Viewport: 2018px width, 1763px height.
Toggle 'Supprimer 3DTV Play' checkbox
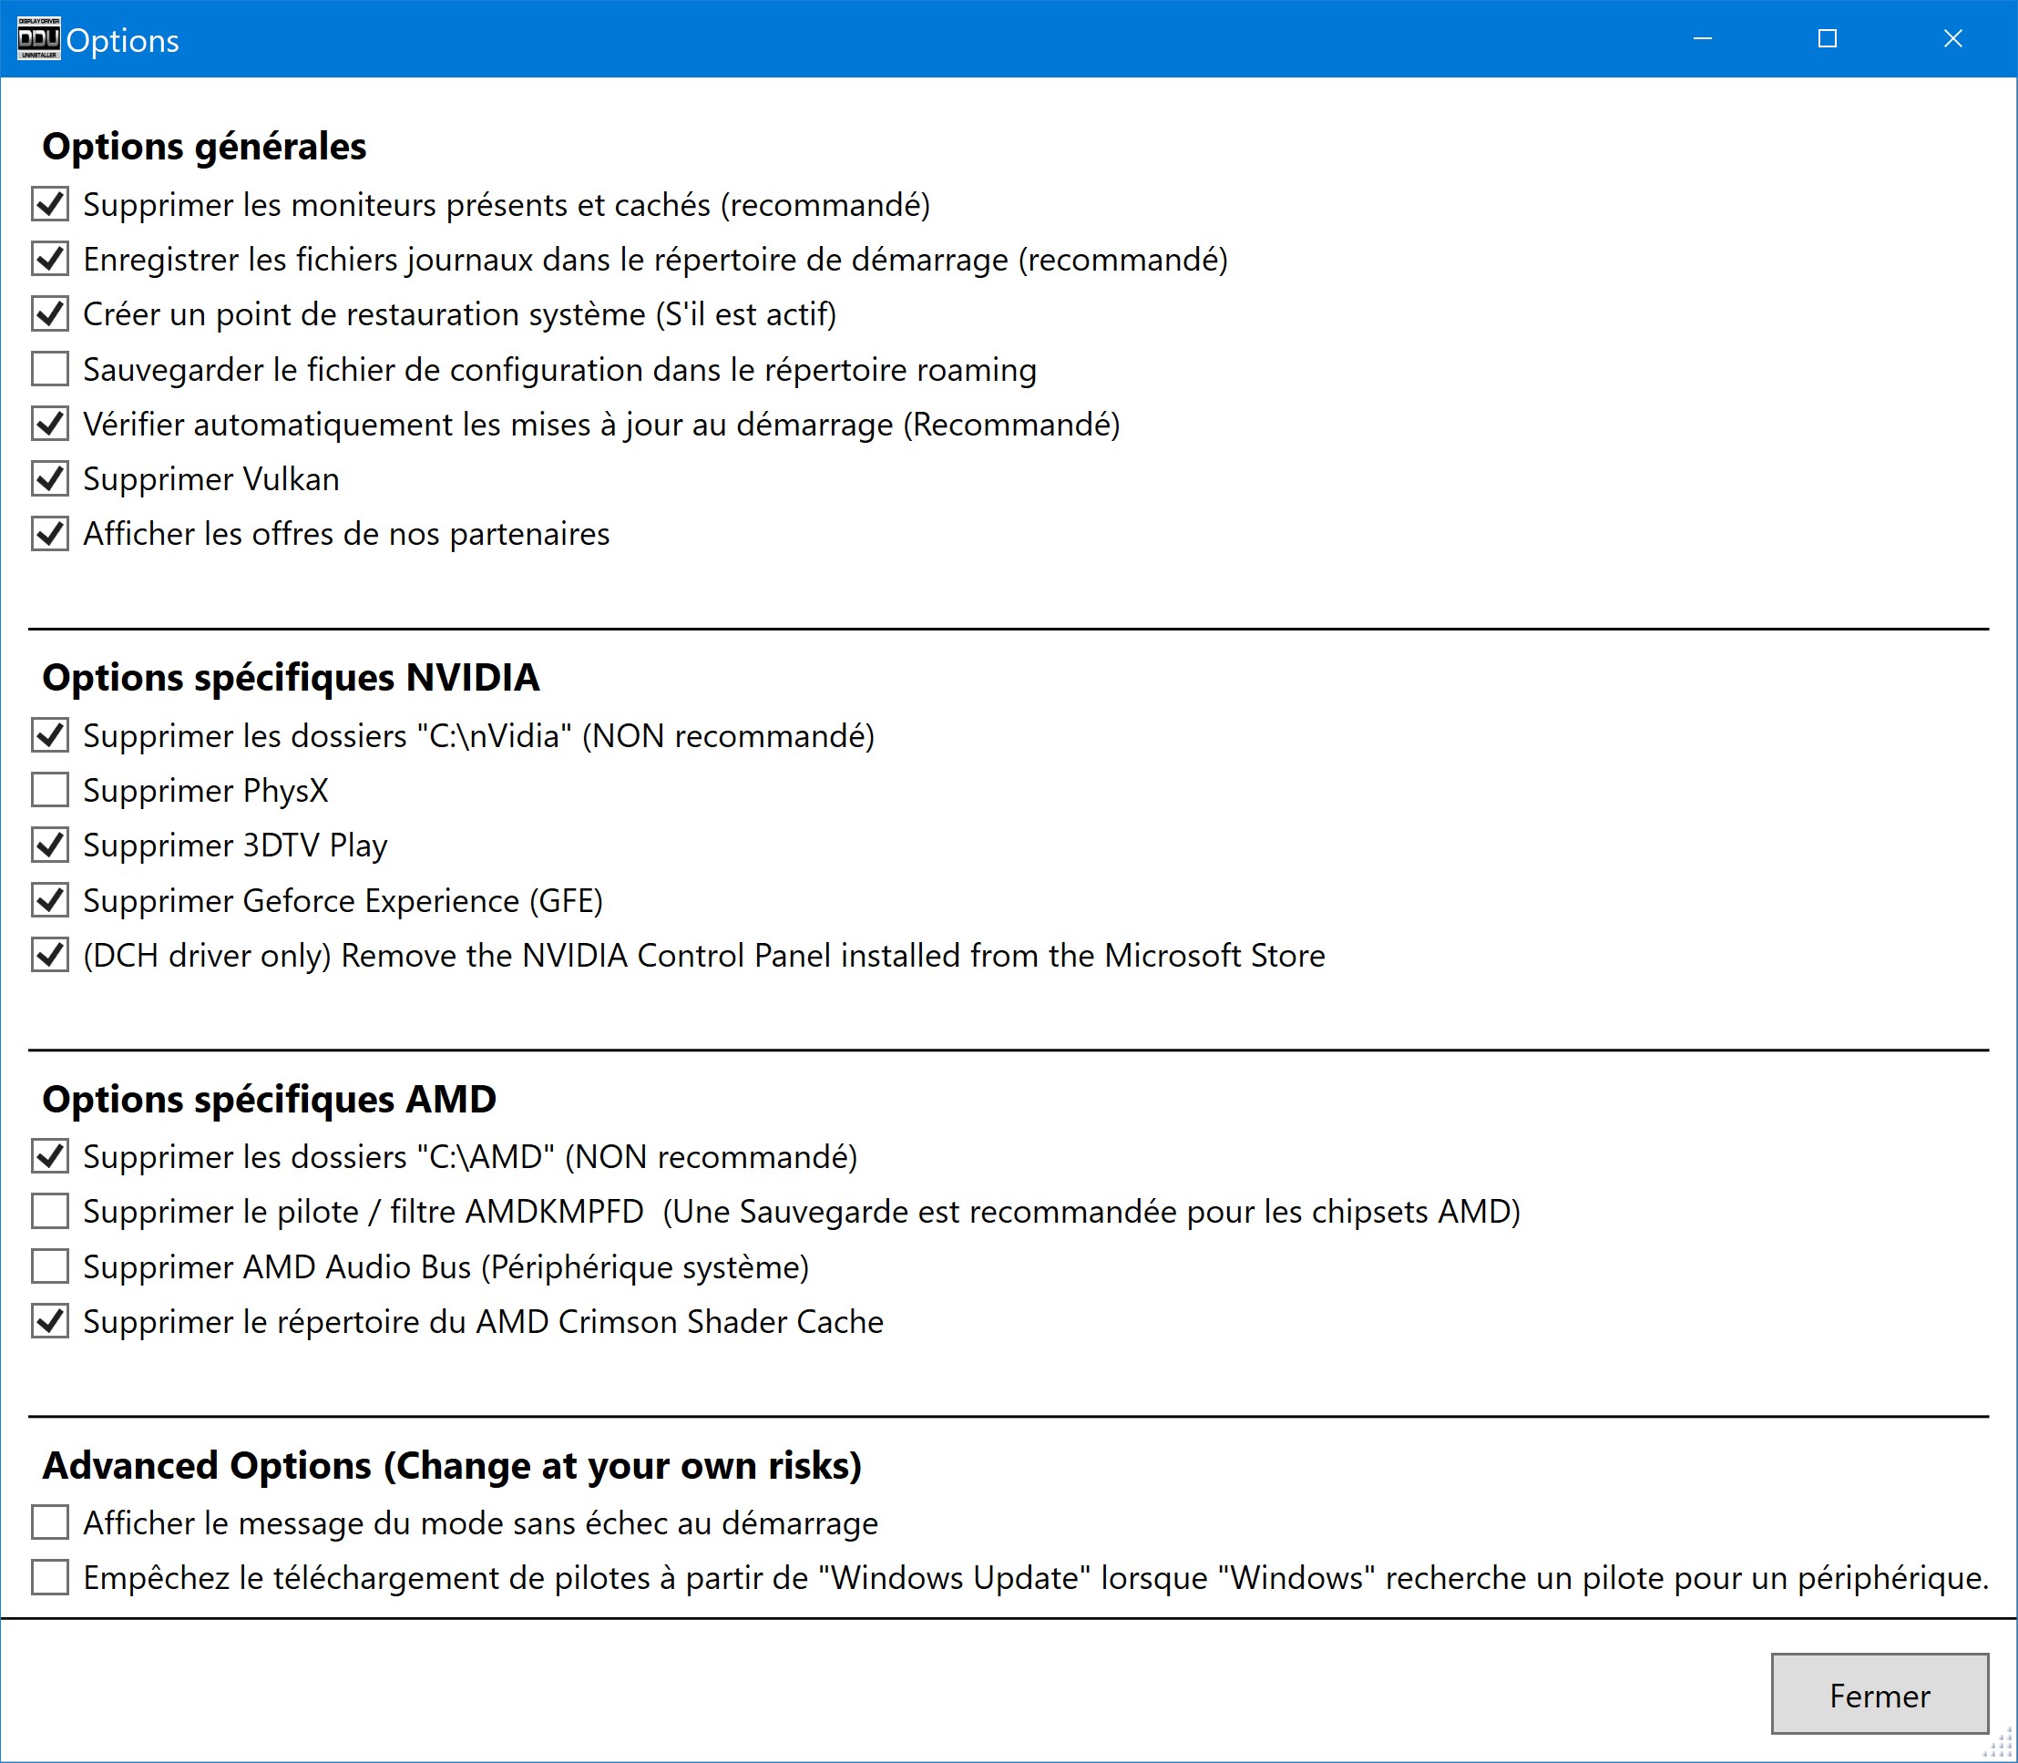pyautogui.click(x=50, y=846)
